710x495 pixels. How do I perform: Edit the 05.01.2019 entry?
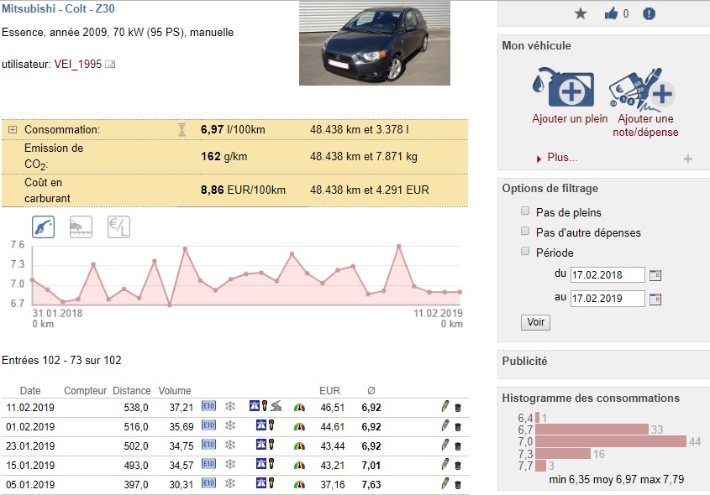point(445,484)
